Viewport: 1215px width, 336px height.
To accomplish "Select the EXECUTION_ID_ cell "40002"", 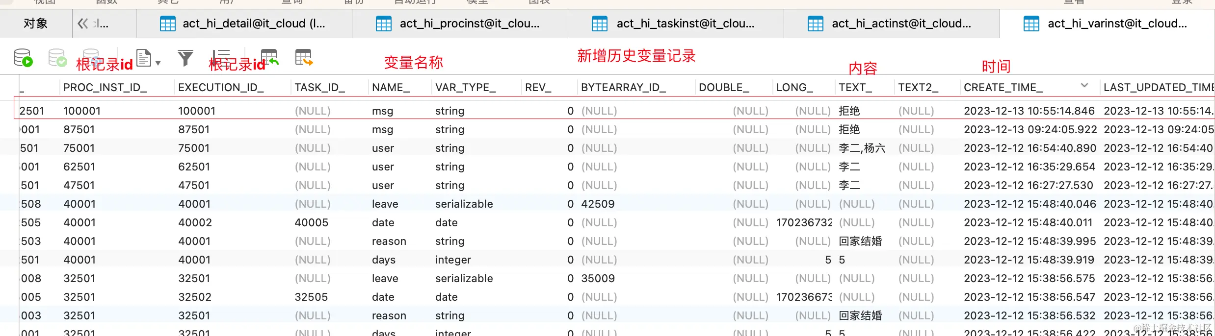I will 195,223.
